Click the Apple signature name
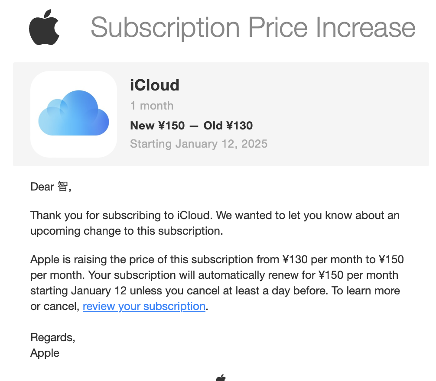The width and height of the screenshot is (436, 381). (x=45, y=353)
